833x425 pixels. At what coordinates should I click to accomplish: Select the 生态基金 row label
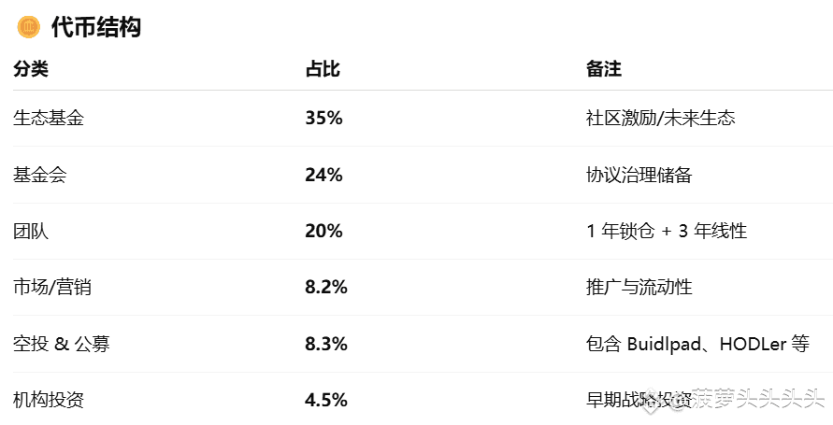[x=49, y=118]
